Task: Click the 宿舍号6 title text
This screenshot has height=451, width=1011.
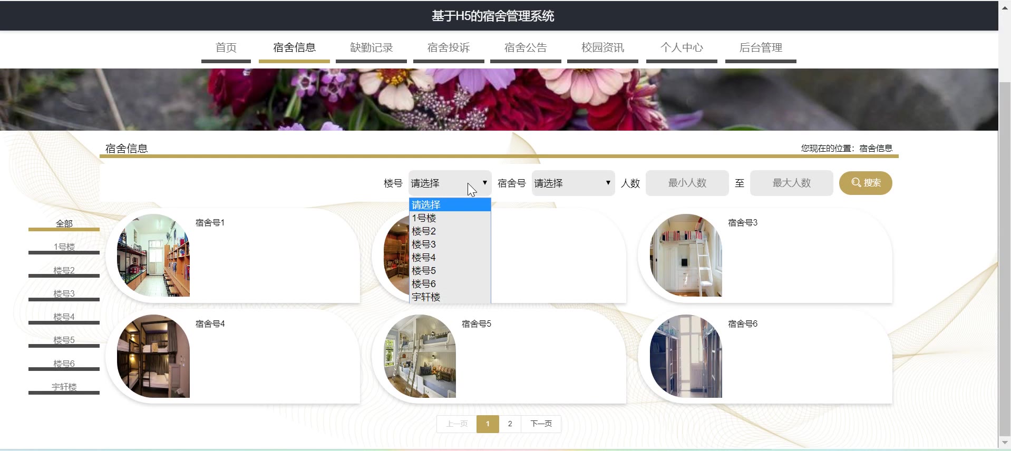Action: [x=743, y=324]
